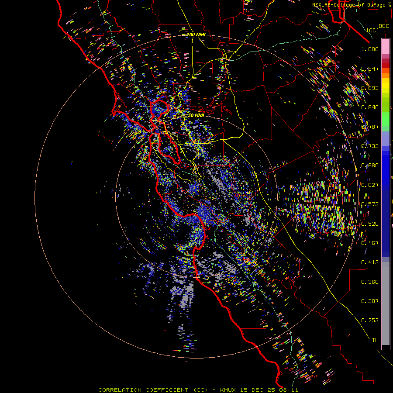393x393 pixels.
Task: Click the 0.680 scale value
Action: pos(370,165)
